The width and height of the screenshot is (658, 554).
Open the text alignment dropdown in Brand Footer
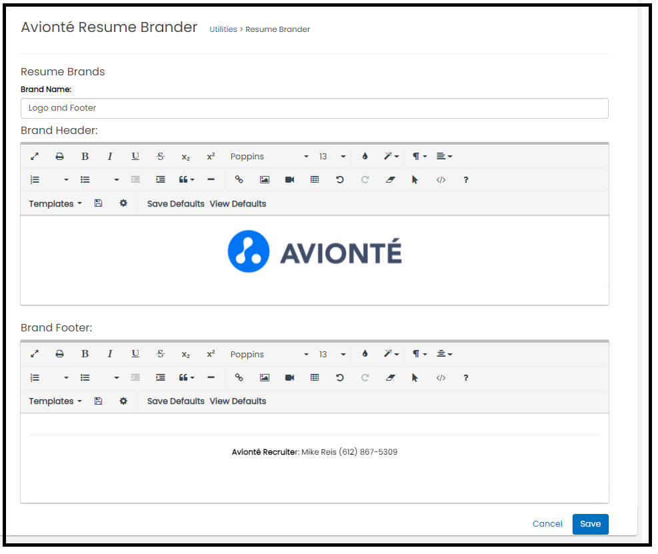[445, 354]
